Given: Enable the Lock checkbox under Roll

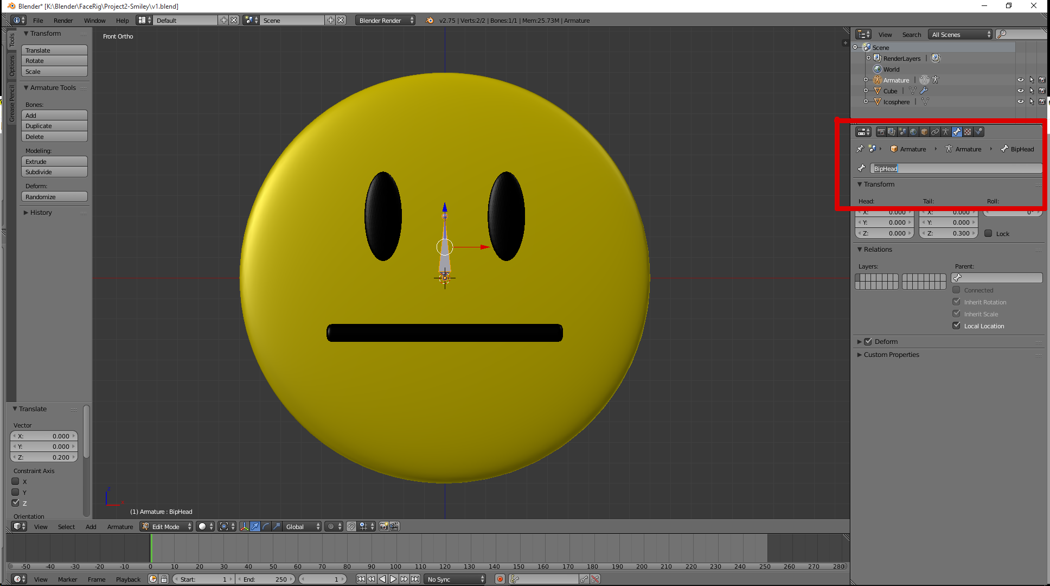Looking at the screenshot, I should [x=988, y=233].
